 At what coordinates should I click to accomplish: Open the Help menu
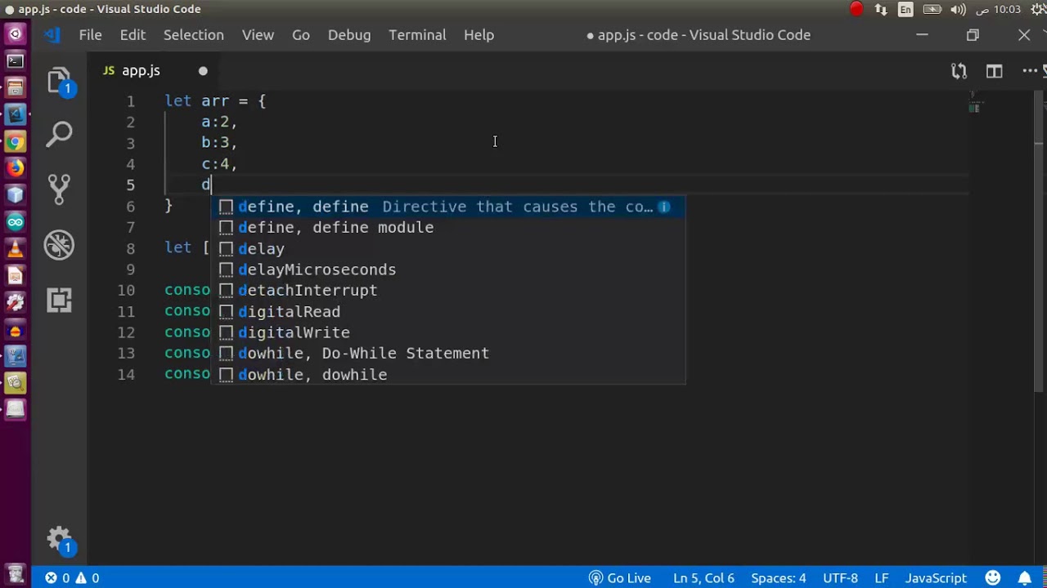(x=479, y=35)
